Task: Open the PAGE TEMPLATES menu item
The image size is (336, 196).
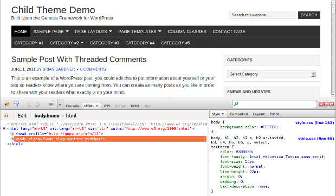Action: (140, 31)
